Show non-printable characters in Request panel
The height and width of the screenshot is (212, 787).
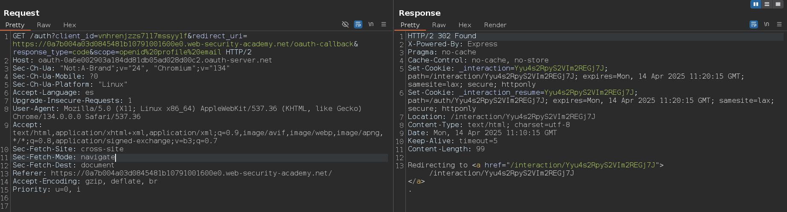(x=371, y=24)
